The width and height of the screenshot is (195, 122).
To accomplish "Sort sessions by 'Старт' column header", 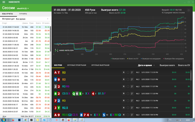I will [x=4, y=23].
